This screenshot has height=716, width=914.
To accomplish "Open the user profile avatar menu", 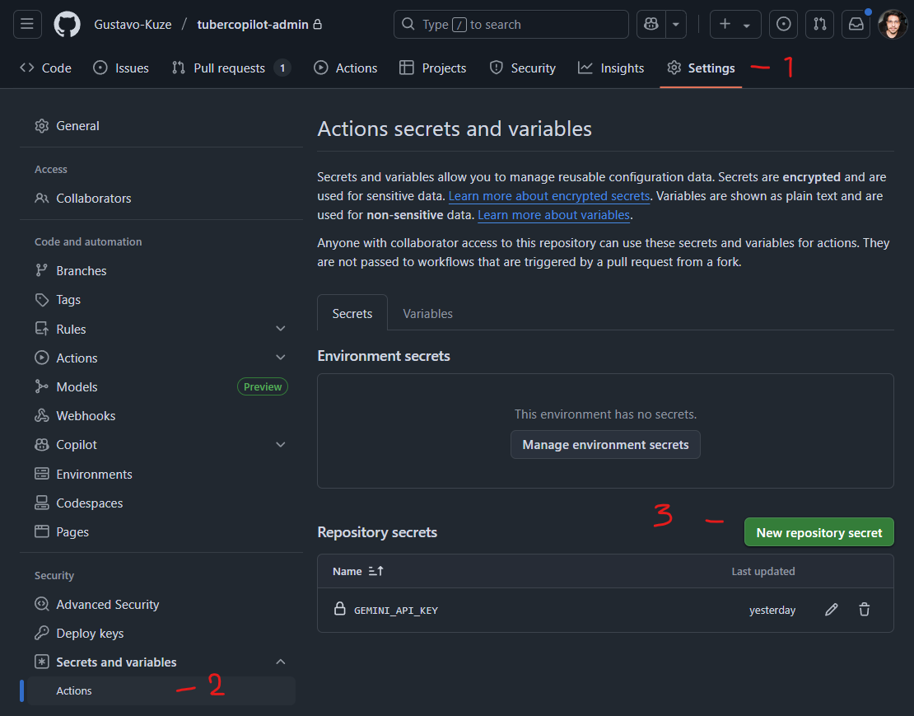I will tap(893, 25).
